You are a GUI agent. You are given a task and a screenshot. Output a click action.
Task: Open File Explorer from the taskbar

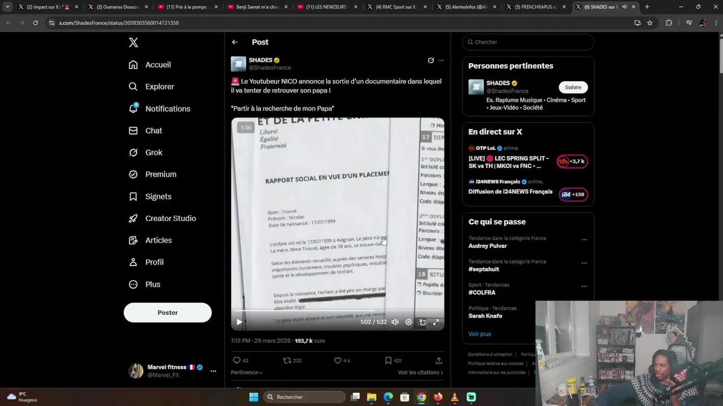point(372,397)
